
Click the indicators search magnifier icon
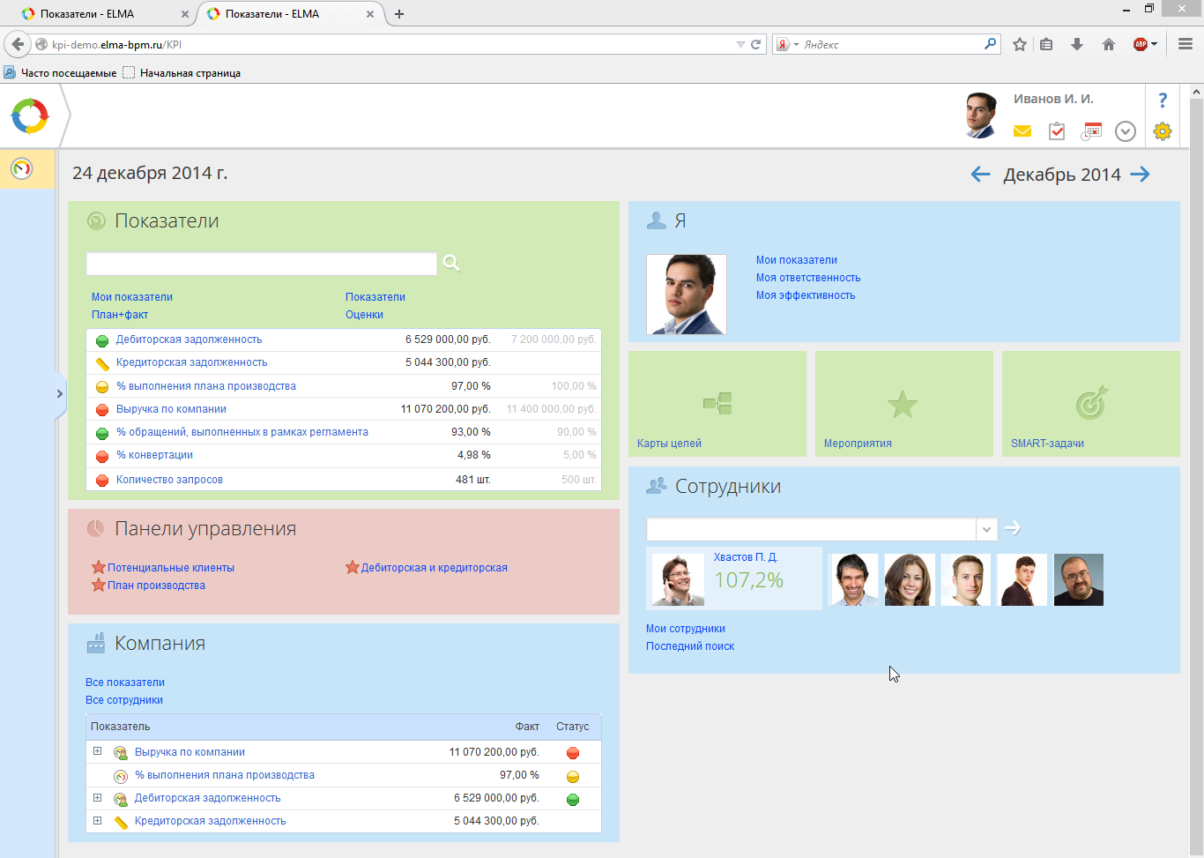point(451,263)
